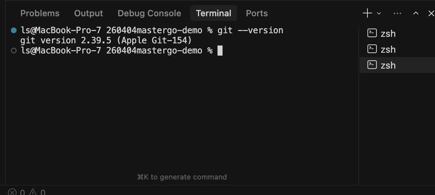This screenshot has height=195, width=435.
Task: Click the highlighted third zsh terminal icon
Action: click(x=372, y=65)
